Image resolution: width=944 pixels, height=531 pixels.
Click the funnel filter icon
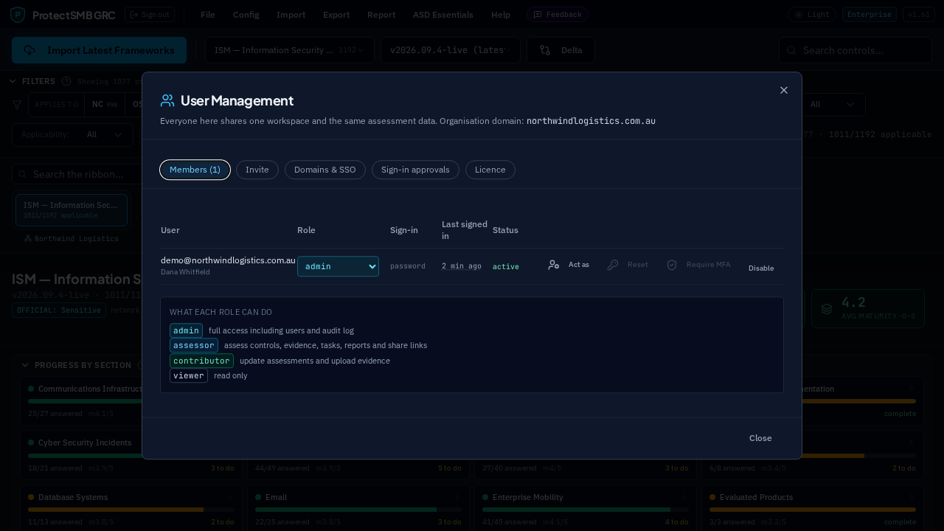point(17,105)
